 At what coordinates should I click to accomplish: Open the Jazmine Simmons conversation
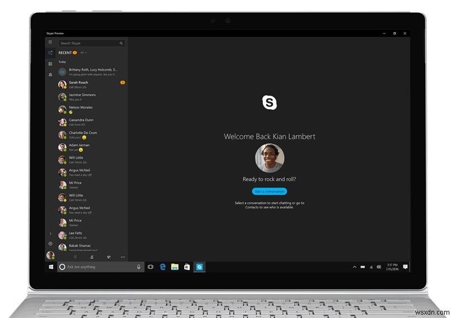click(92, 97)
